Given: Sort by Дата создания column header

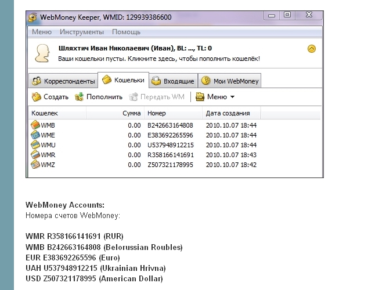Looking at the screenshot, I should tap(228, 113).
